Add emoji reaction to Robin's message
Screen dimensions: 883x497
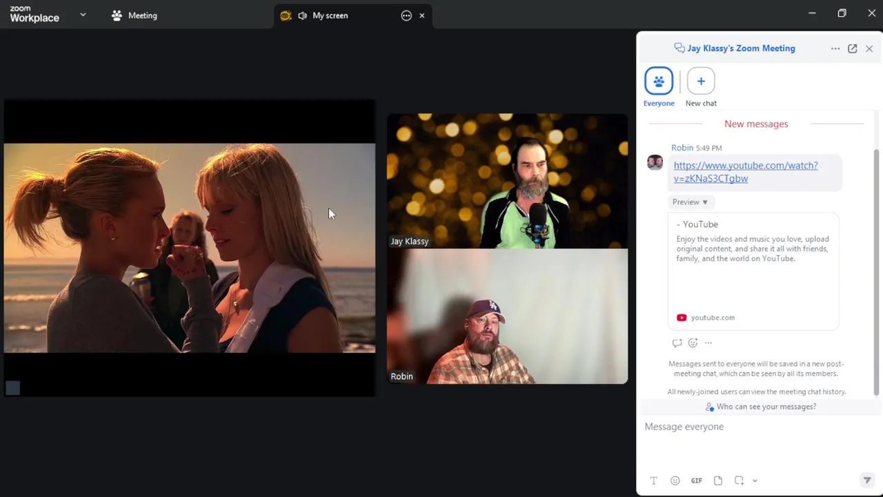[x=693, y=343]
